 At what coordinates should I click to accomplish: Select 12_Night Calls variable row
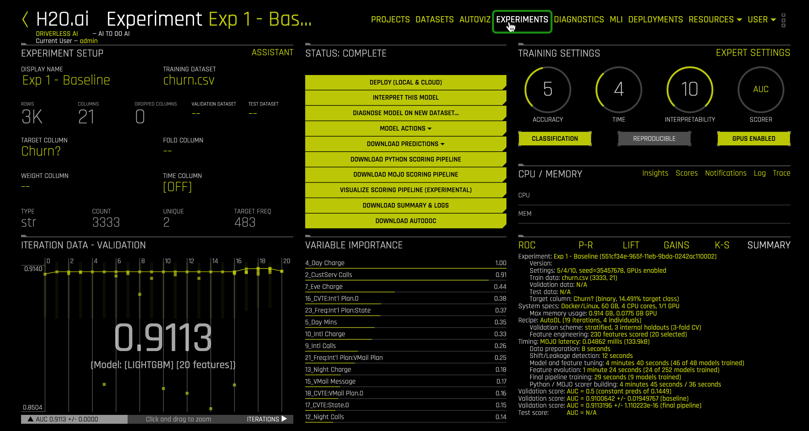tap(405, 417)
